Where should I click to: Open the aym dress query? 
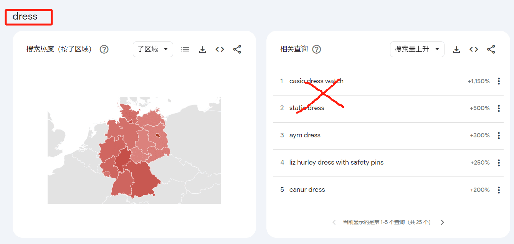[305, 135]
